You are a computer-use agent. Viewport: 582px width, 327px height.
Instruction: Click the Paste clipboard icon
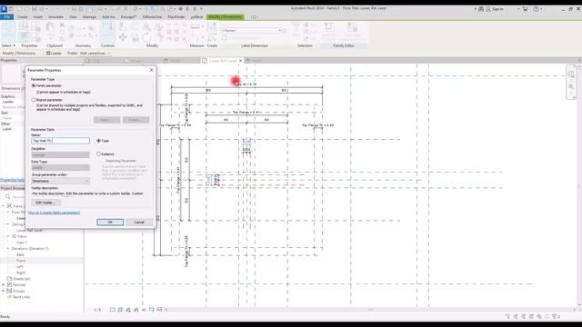tap(50, 27)
